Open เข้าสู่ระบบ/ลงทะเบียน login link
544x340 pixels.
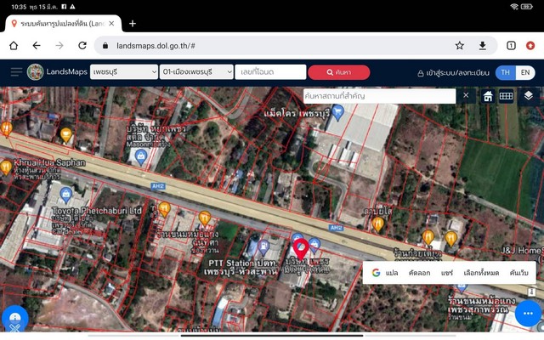click(453, 72)
